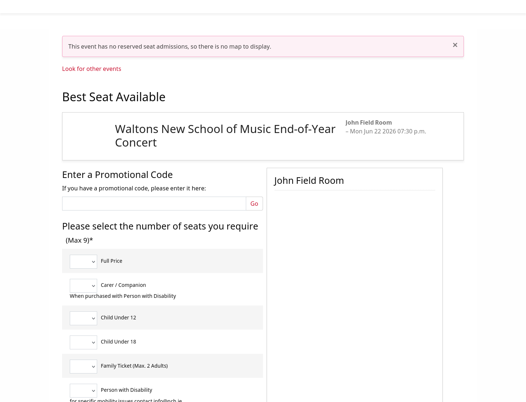Focus the promotional code input field

pos(154,204)
